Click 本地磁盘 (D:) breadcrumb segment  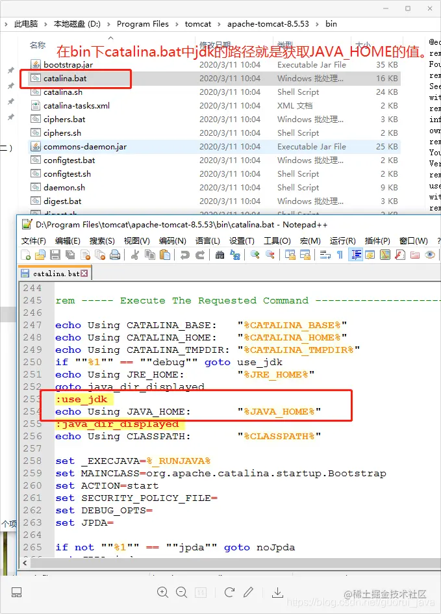pos(77,24)
